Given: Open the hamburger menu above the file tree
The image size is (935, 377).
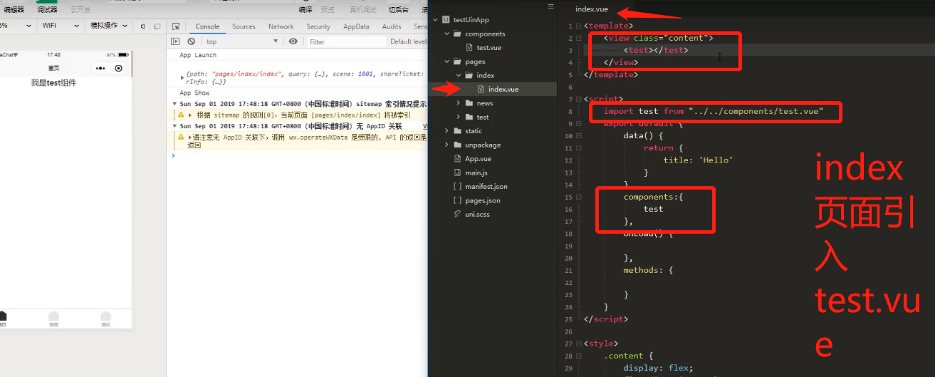Looking at the screenshot, I should [x=550, y=6].
